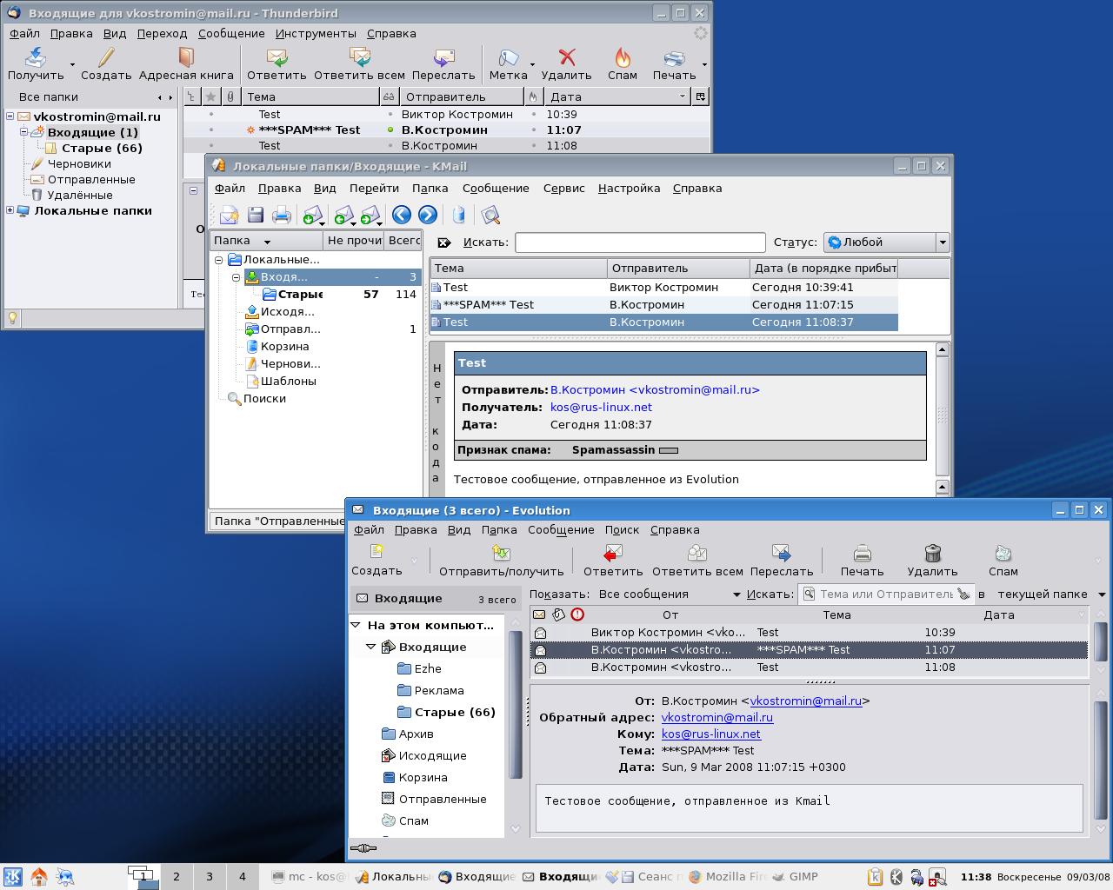This screenshot has width=1113, height=890.
Task: Expand Локальные папки in the Thunderbird folder tree
Action: (x=10, y=210)
